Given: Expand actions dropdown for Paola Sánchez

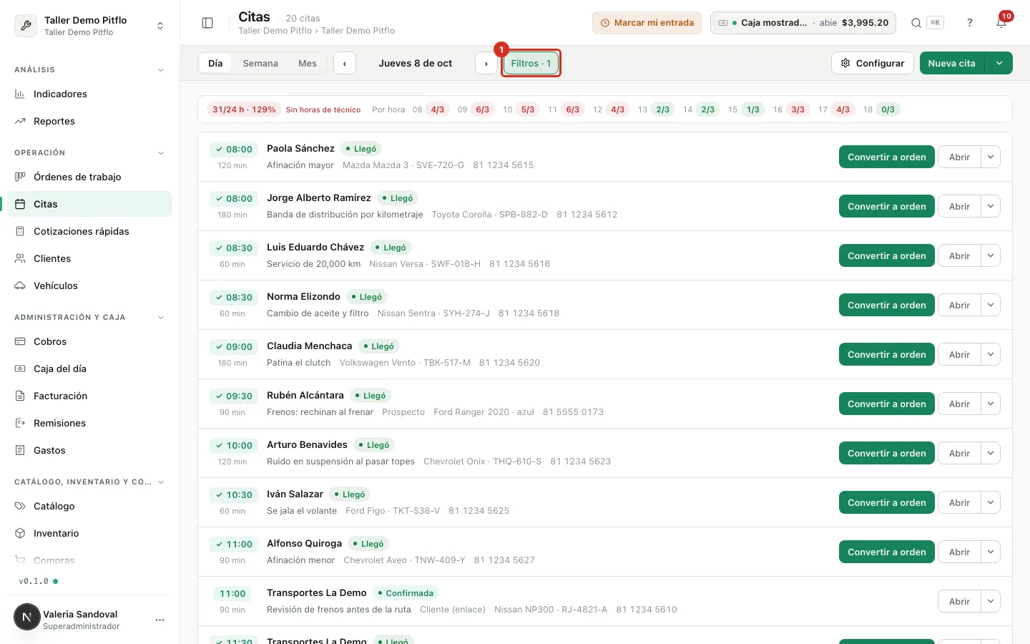Looking at the screenshot, I should coord(991,157).
